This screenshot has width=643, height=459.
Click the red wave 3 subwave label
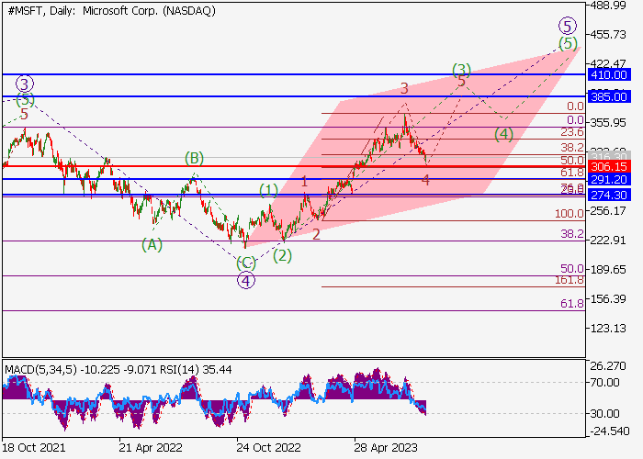pyautogui.click(x=404, y=88)
